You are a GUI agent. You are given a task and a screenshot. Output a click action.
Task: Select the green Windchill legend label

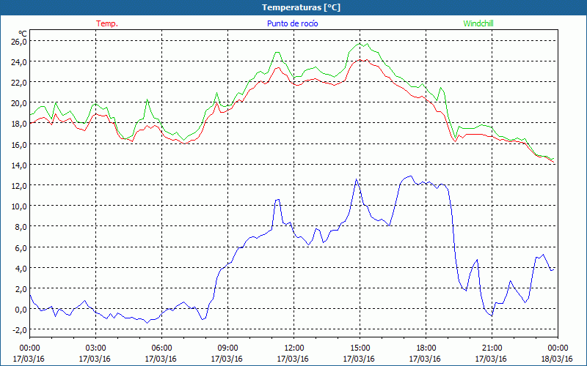click(478, 23)
